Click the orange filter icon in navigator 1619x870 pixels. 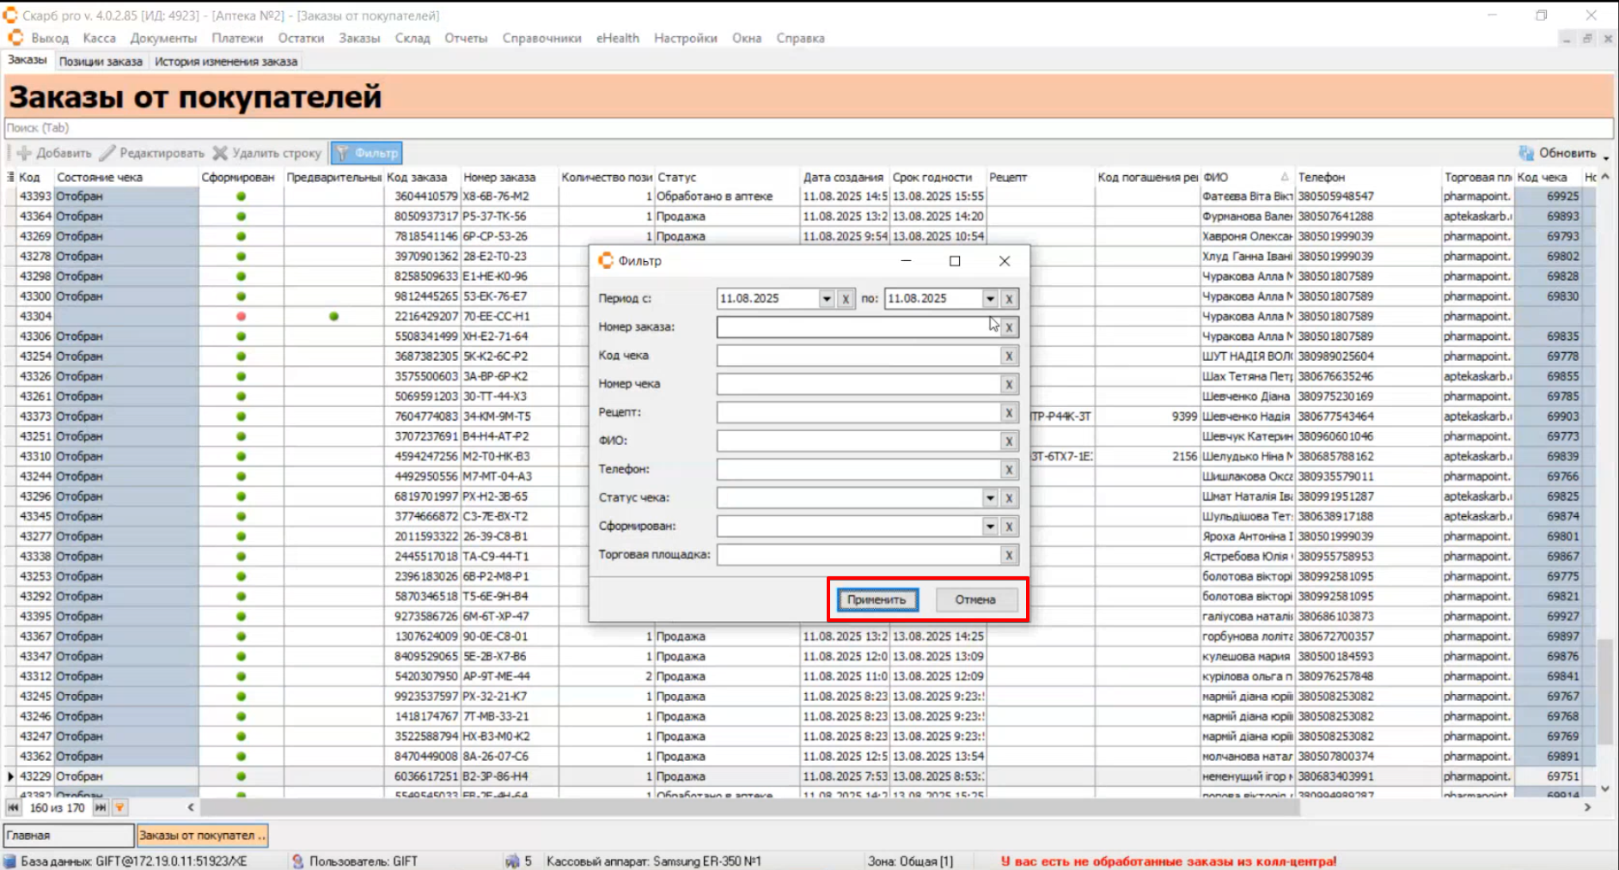[x=120, y=807]
